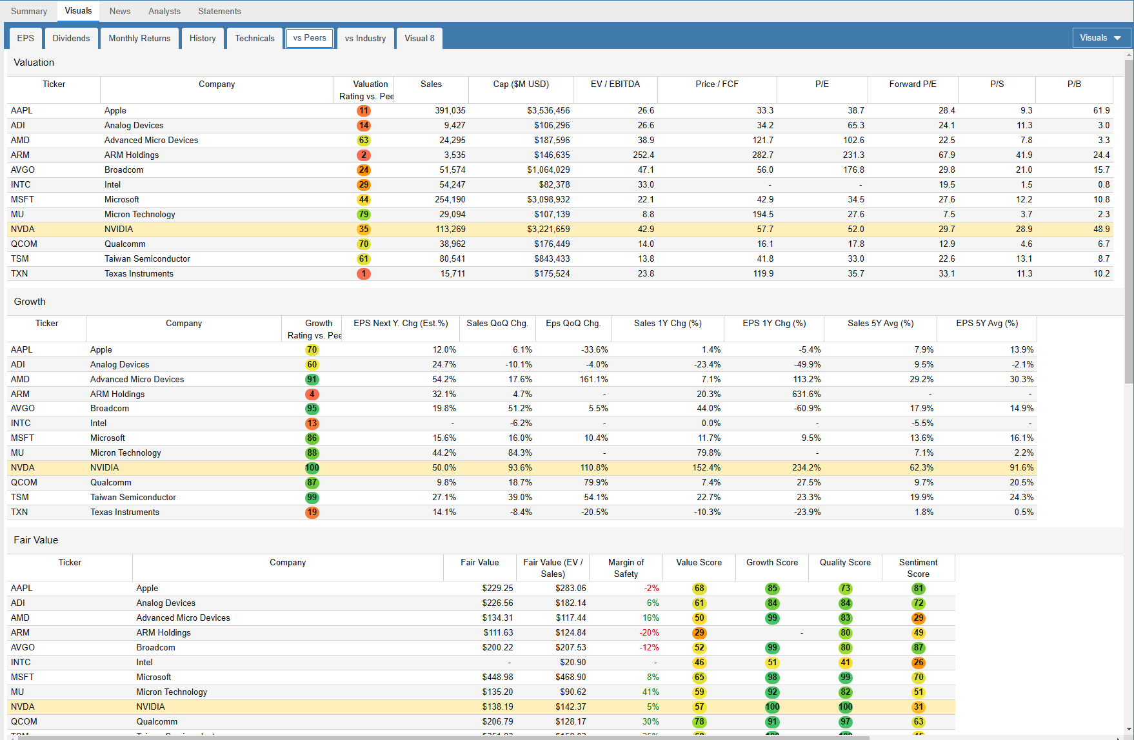Click Apple's valuation rating badge 11
Viewport: 1134px width, 740px height.
[364, 111]
